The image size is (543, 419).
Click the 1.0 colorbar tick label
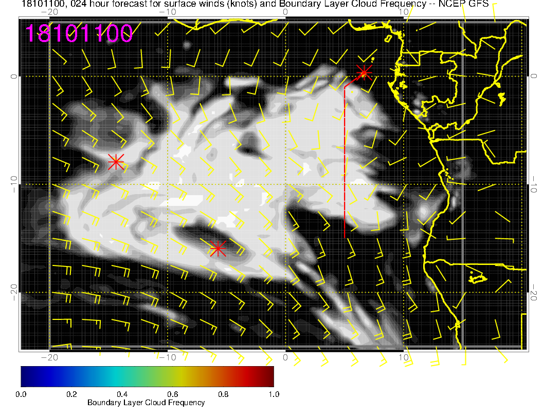point(274,394)
